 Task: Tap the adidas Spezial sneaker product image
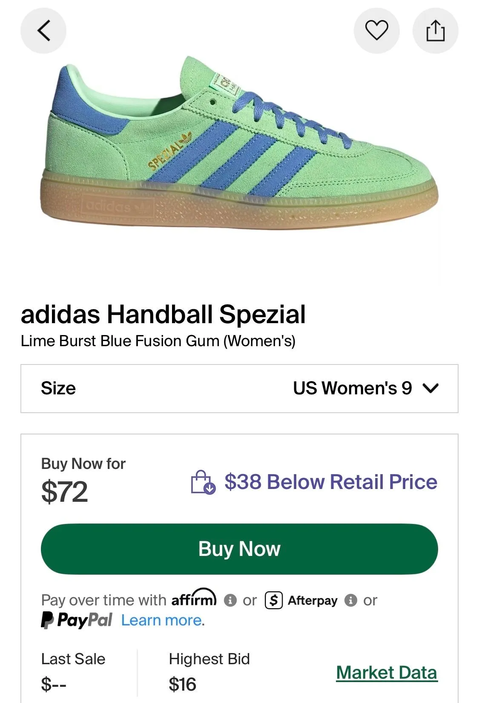(x=240, y=143)
